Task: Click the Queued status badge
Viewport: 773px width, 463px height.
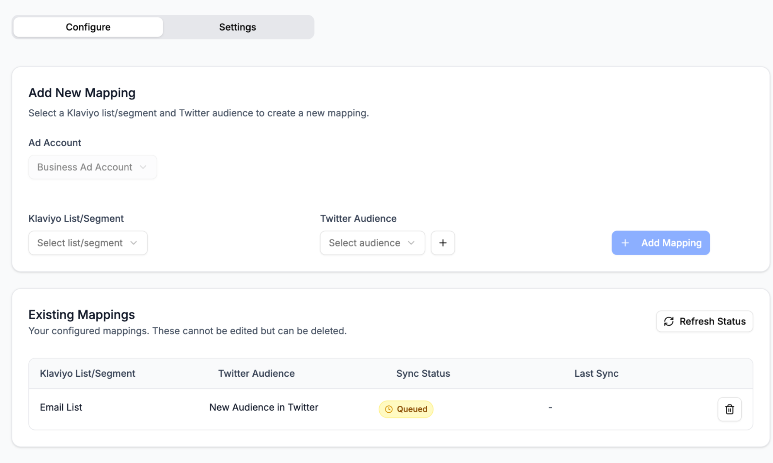Action: 406,409
